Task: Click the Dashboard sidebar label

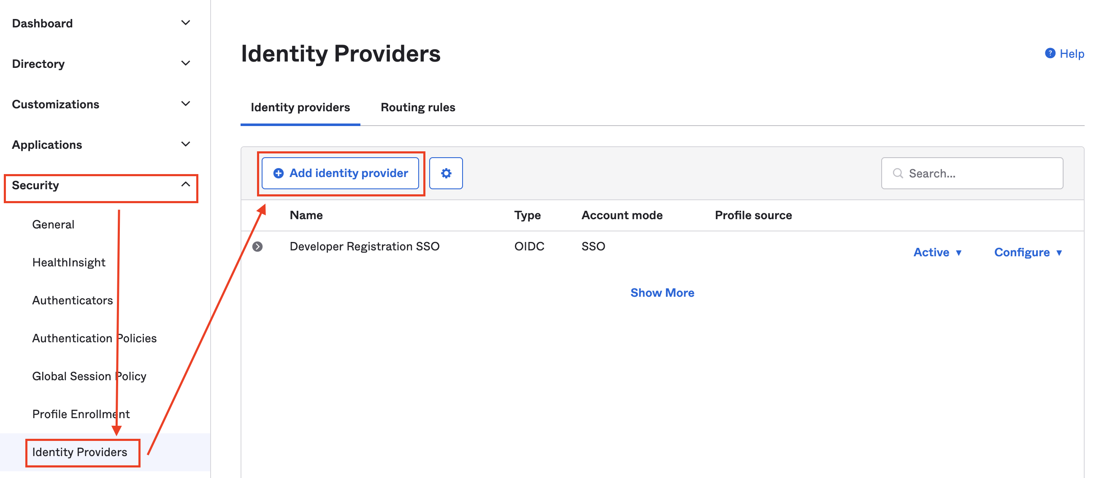Action: pyautogui.click(x=42, y=24)
